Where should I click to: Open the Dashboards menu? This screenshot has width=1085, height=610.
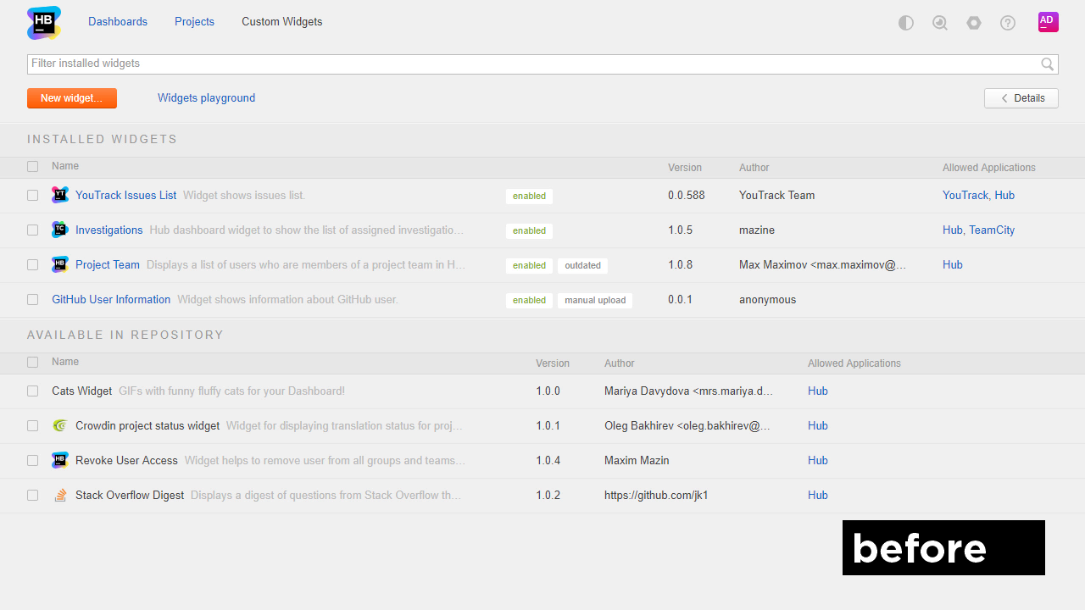point(118,22)
